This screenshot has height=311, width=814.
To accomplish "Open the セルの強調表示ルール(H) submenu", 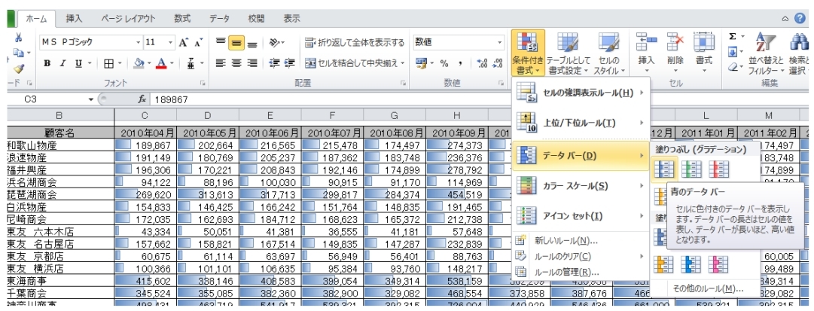I will click(x=581, y=93).
